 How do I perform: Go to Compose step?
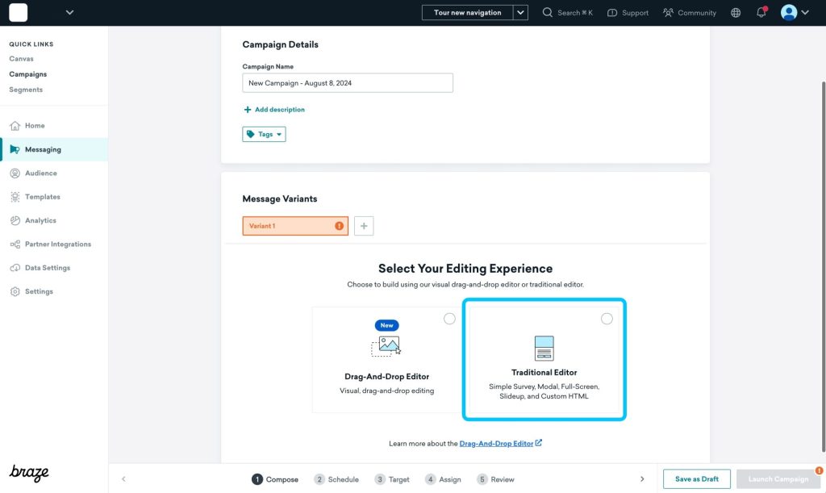pyautogui.click(x=275, y=479)
